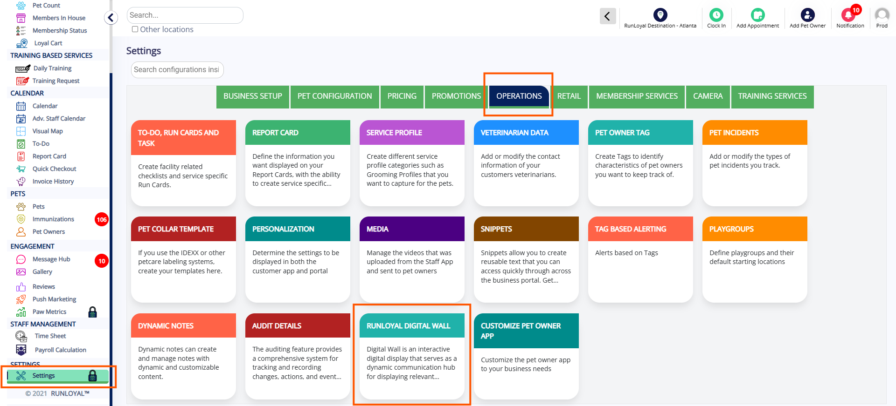Collapse the sidebar with chevron button
896x406 pixels.
111,18
